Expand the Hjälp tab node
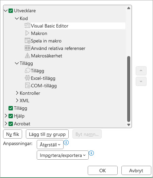153x178 pixels. pyautogui.click(x=6, y=116)
